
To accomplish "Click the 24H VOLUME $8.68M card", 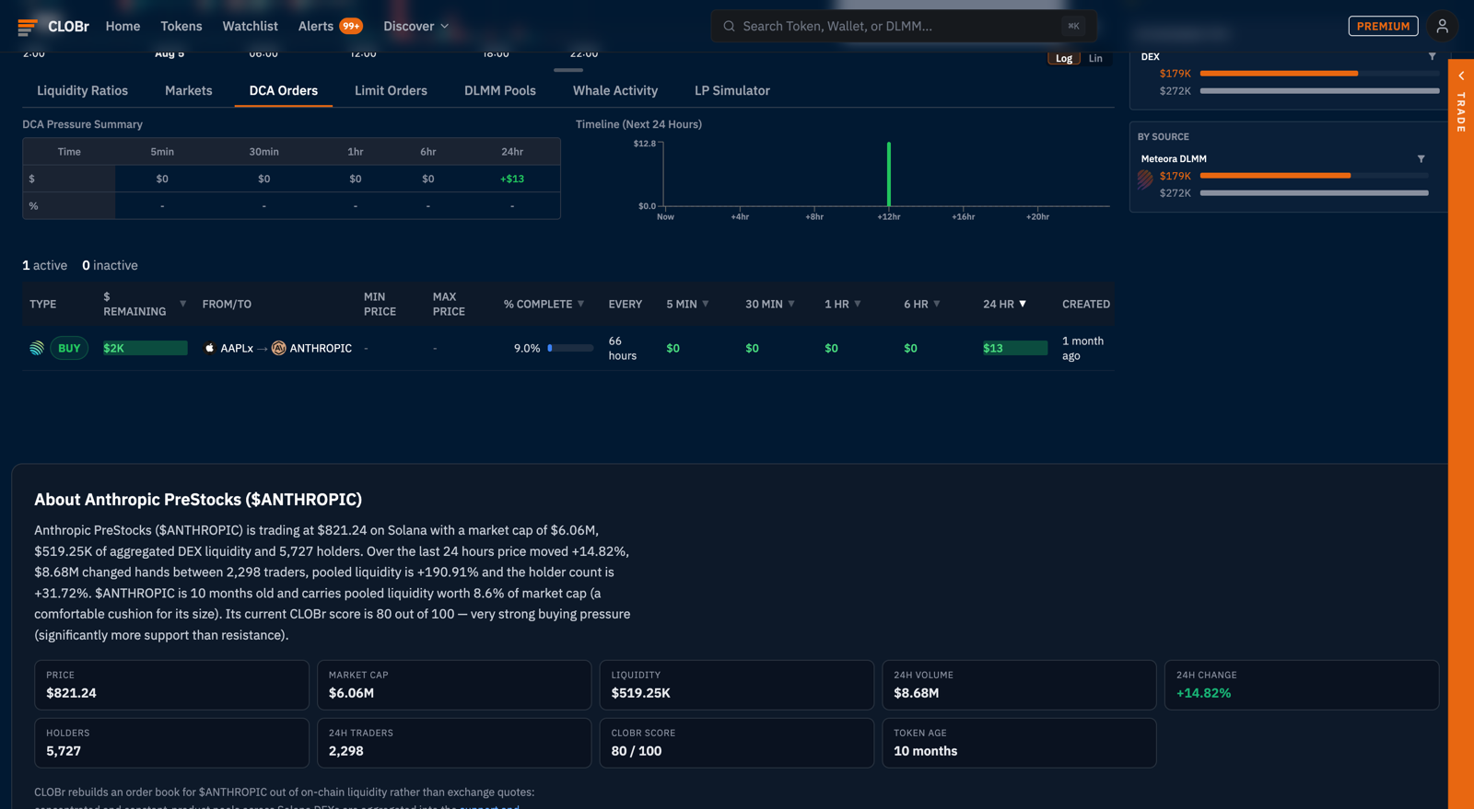I will pyautogui.click(x=1019, y=685).
